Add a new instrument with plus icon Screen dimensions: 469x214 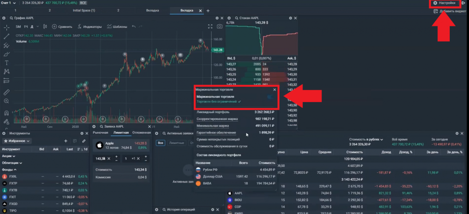[x=66, y=141]
